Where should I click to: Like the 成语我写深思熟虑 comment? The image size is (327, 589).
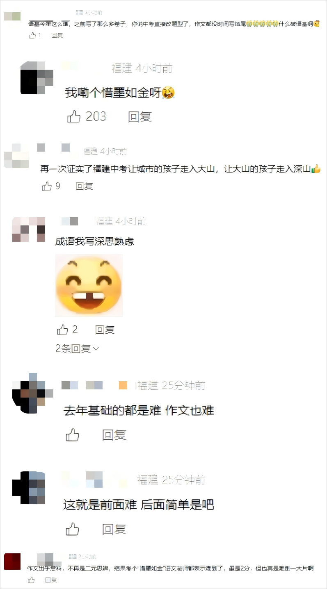[62, 329]
